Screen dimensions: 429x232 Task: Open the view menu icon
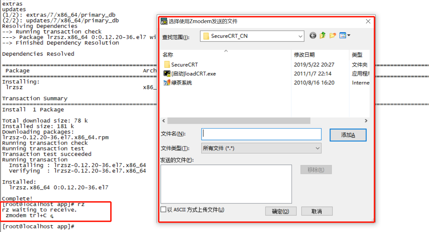pyautogui.click(x=343, y=35)
